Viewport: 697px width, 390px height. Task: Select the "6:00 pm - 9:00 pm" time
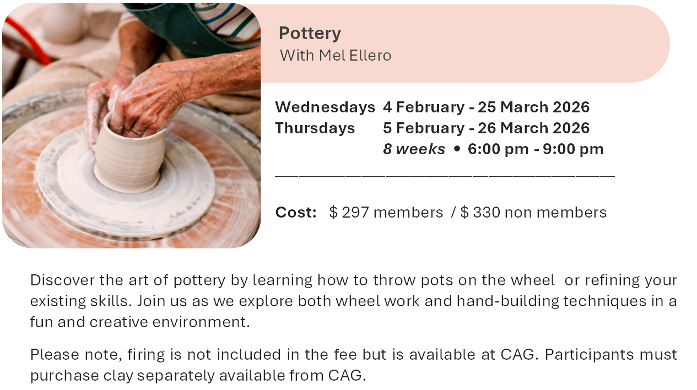click(536, 149)
